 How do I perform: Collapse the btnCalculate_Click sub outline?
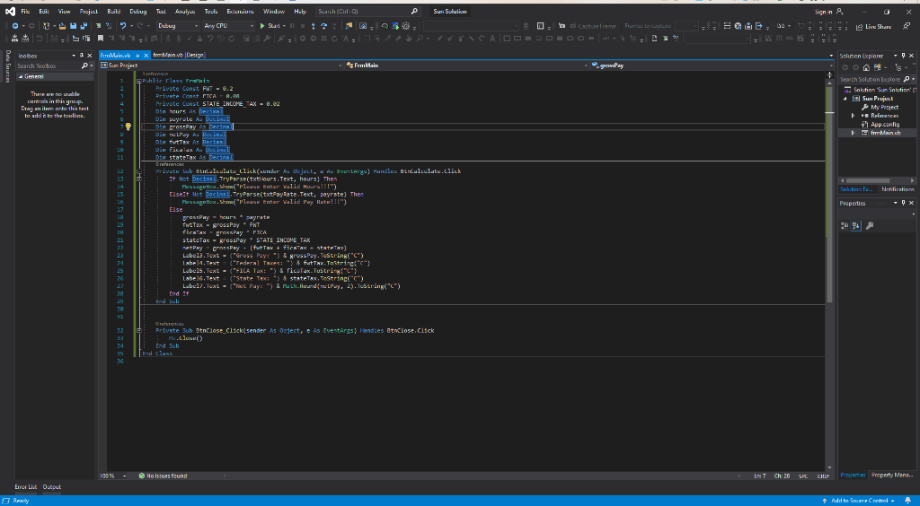137,170
